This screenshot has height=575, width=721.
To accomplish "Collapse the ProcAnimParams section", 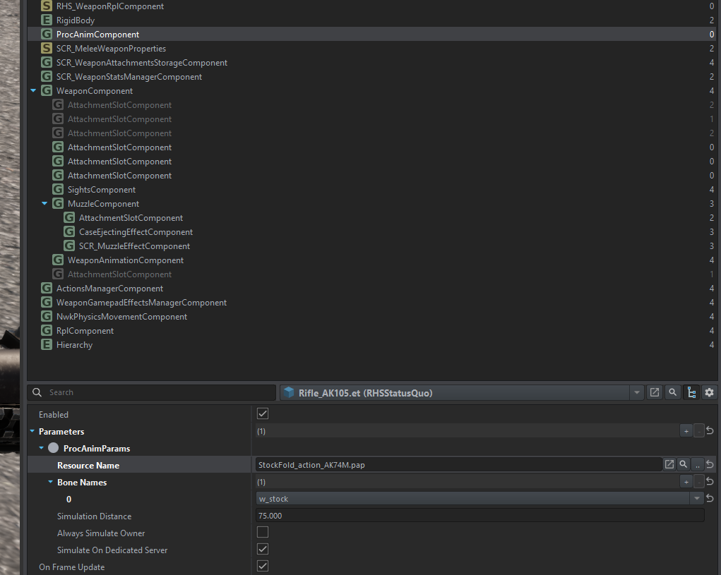I will click(42, 448).
